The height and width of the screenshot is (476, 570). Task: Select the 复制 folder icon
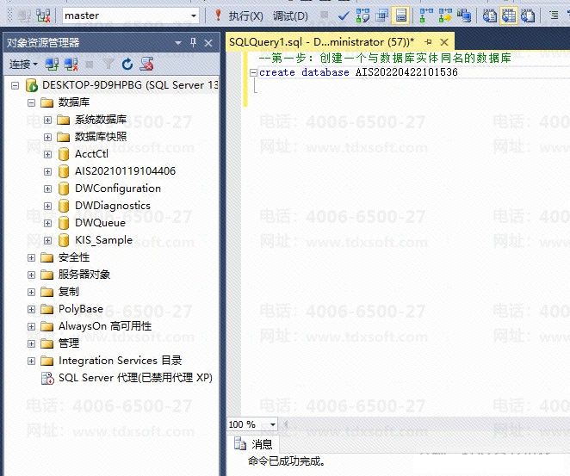point(46,292)
